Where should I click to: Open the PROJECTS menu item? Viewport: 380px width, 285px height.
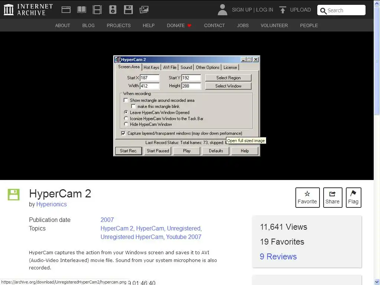pos(119,26)
